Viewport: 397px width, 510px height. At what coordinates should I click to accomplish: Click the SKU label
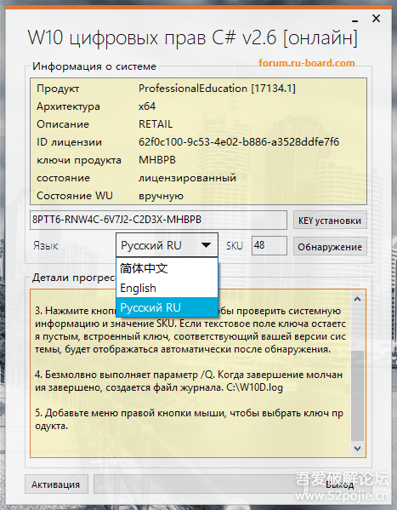tap(235, 245)
